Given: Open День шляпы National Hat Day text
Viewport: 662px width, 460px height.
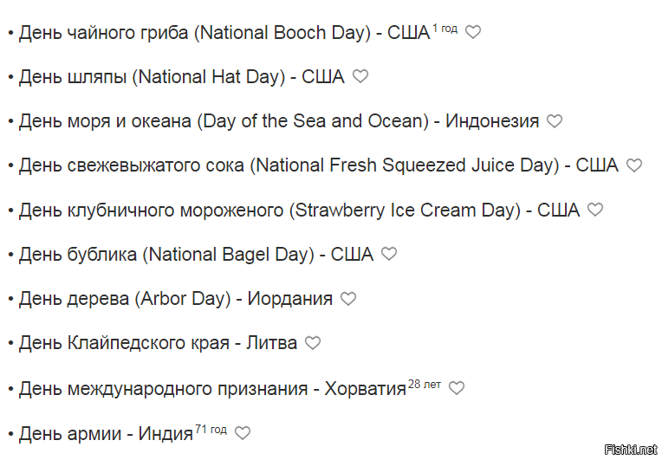Looking at the screenshot, I should pos(182,77).
